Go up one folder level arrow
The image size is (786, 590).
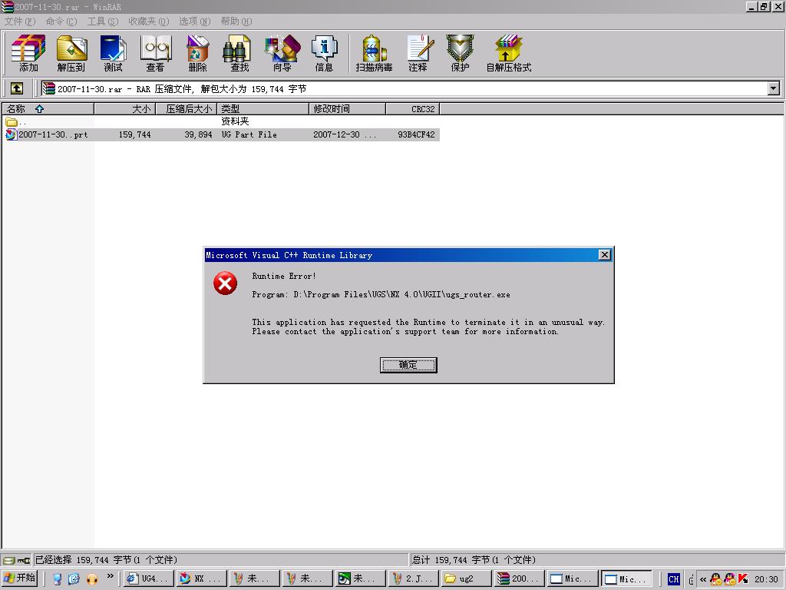click(x=17, y=89)
